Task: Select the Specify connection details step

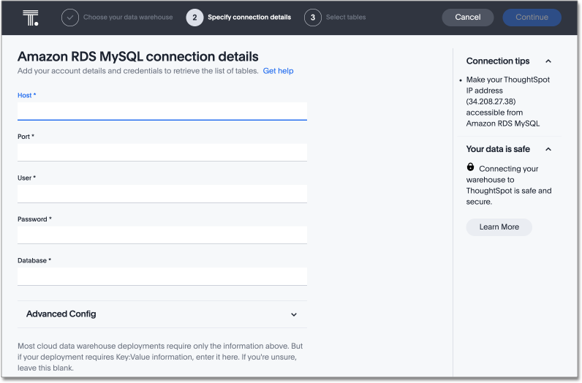Action: 249,18
